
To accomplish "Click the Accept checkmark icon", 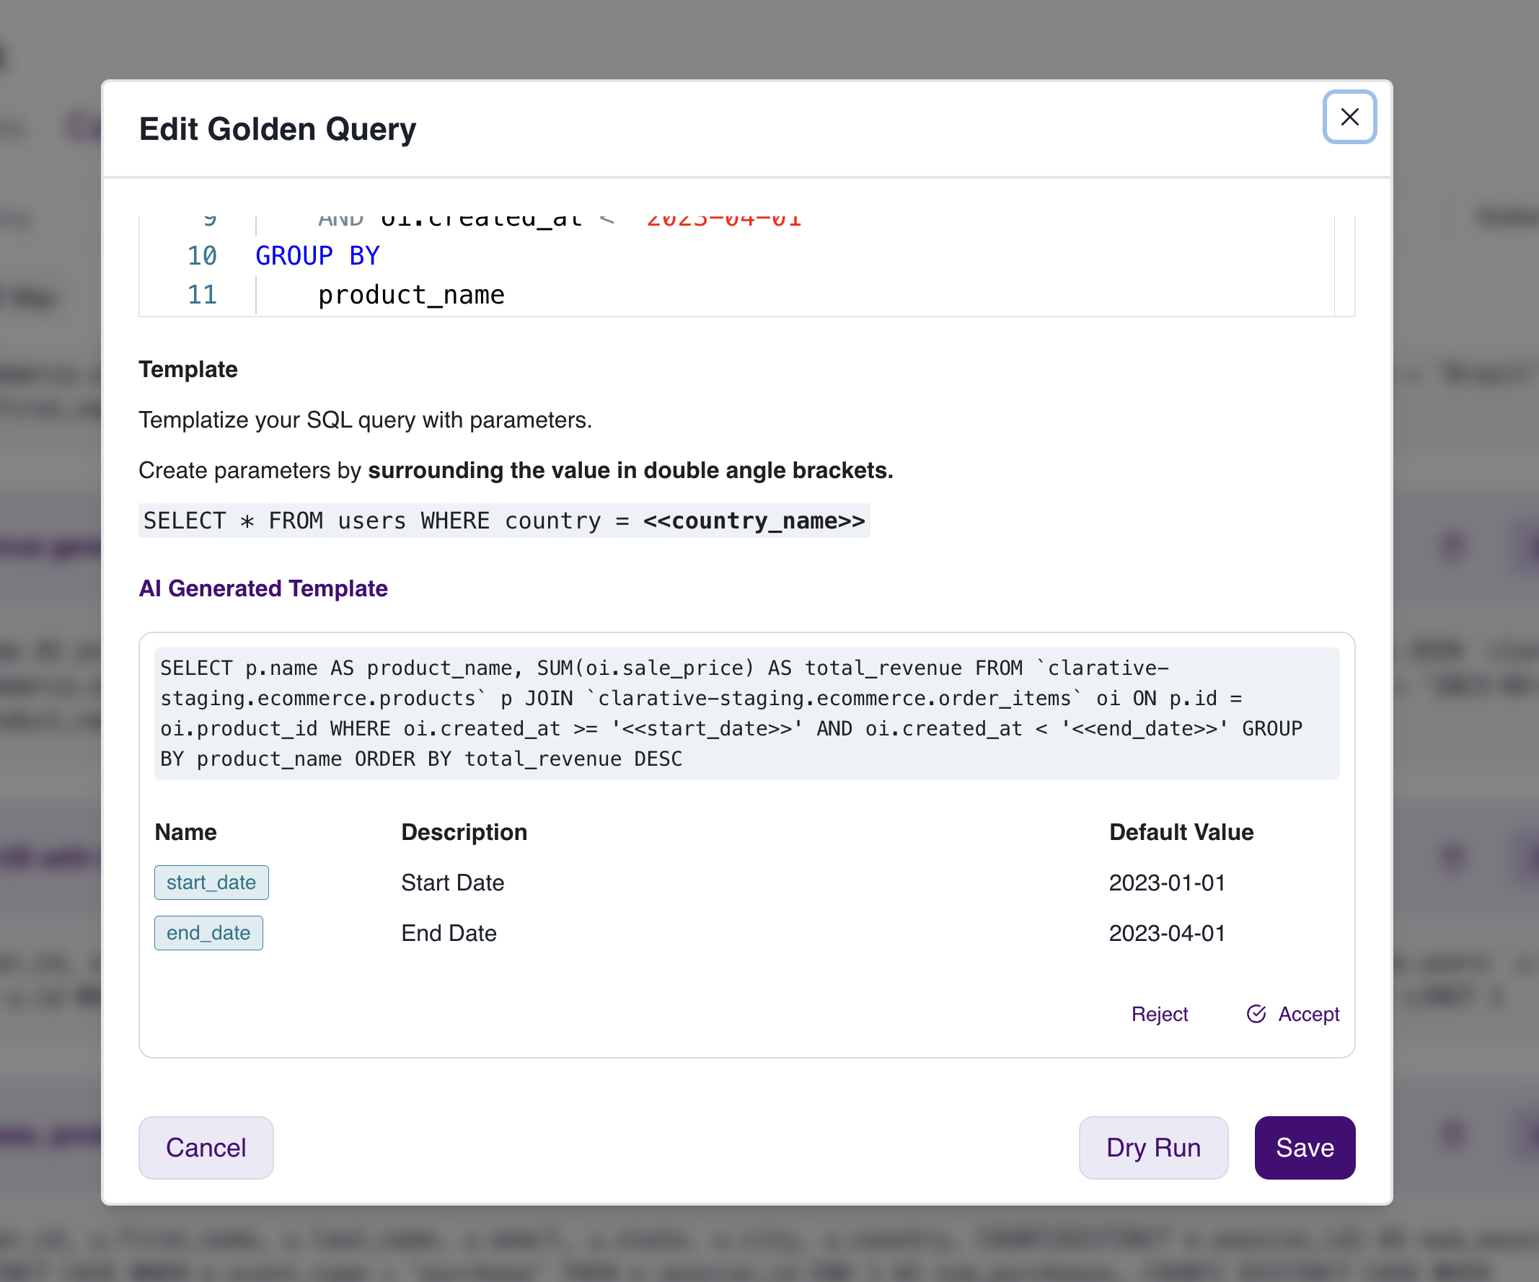I will point(1256,1014).
